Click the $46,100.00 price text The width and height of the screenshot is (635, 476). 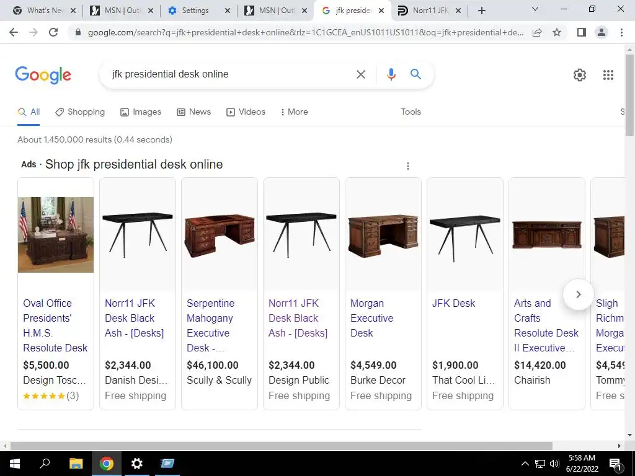click(213, 365)
